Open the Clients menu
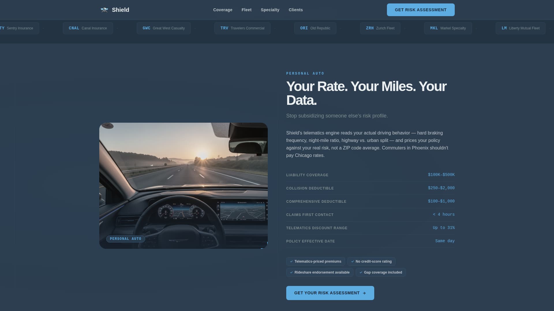 295,10
